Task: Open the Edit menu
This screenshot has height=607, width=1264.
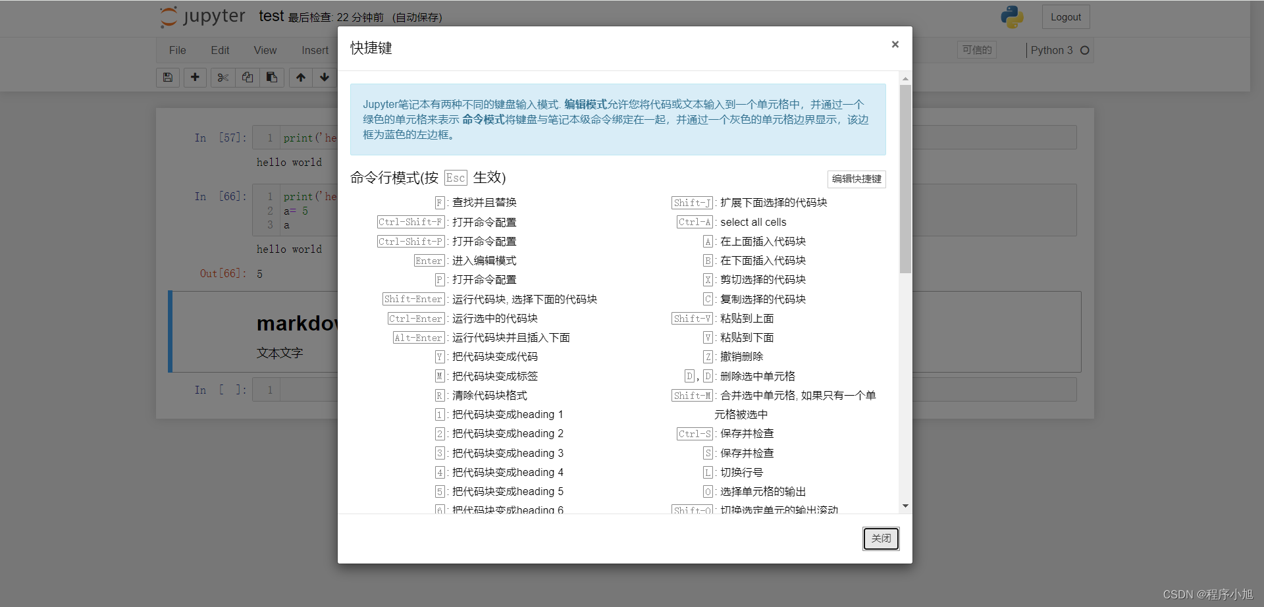Action: [220, 50]
